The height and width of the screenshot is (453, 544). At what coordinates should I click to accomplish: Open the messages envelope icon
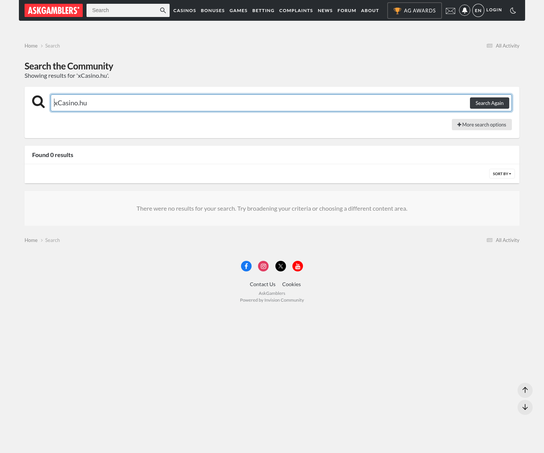click(x=450, y=11)
